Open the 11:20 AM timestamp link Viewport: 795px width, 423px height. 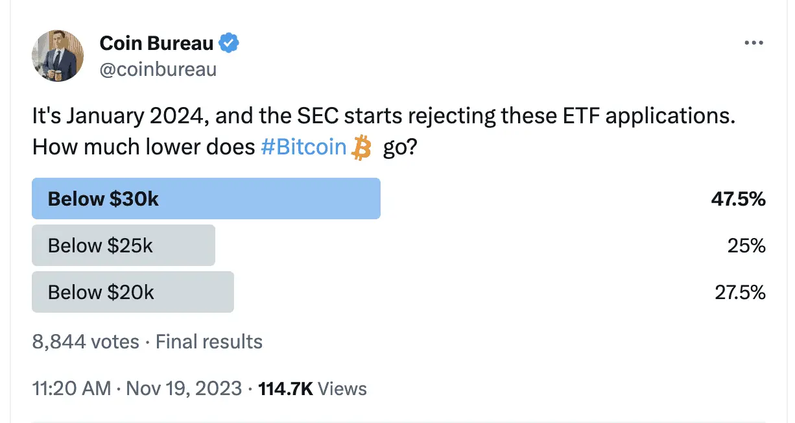pos(71,389)
